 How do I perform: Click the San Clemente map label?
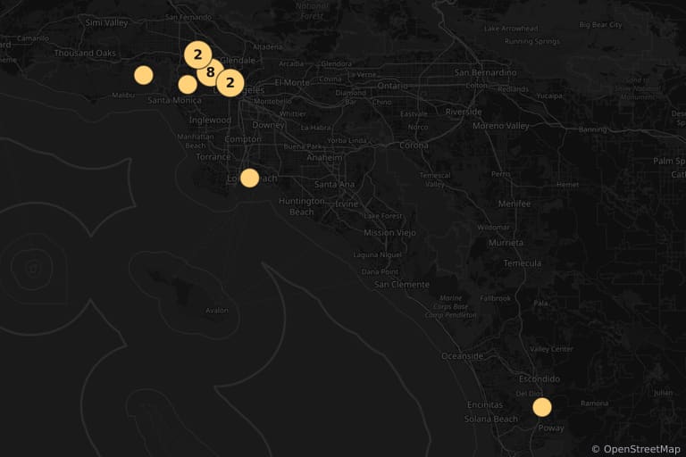(x=402, y=285)
